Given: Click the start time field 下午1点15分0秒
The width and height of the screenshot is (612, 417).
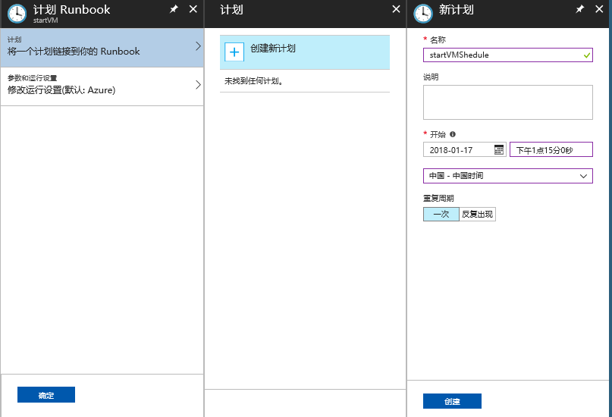Looking at the screenshot, I should click(551, 150).
